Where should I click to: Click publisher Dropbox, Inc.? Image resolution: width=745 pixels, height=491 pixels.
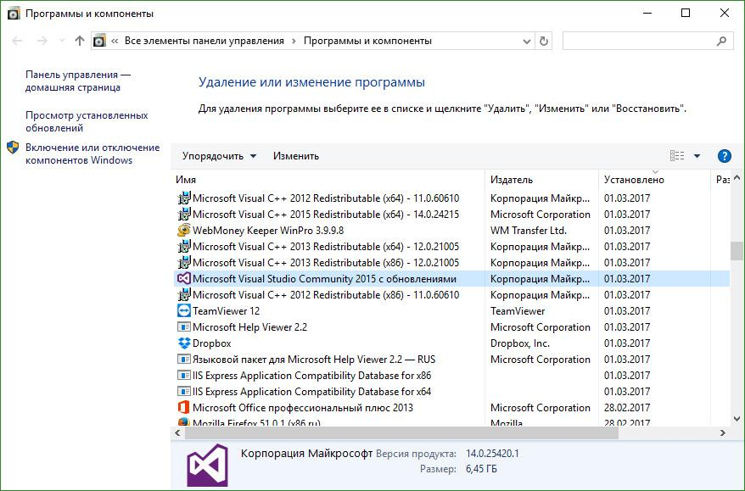coord(520,343)
